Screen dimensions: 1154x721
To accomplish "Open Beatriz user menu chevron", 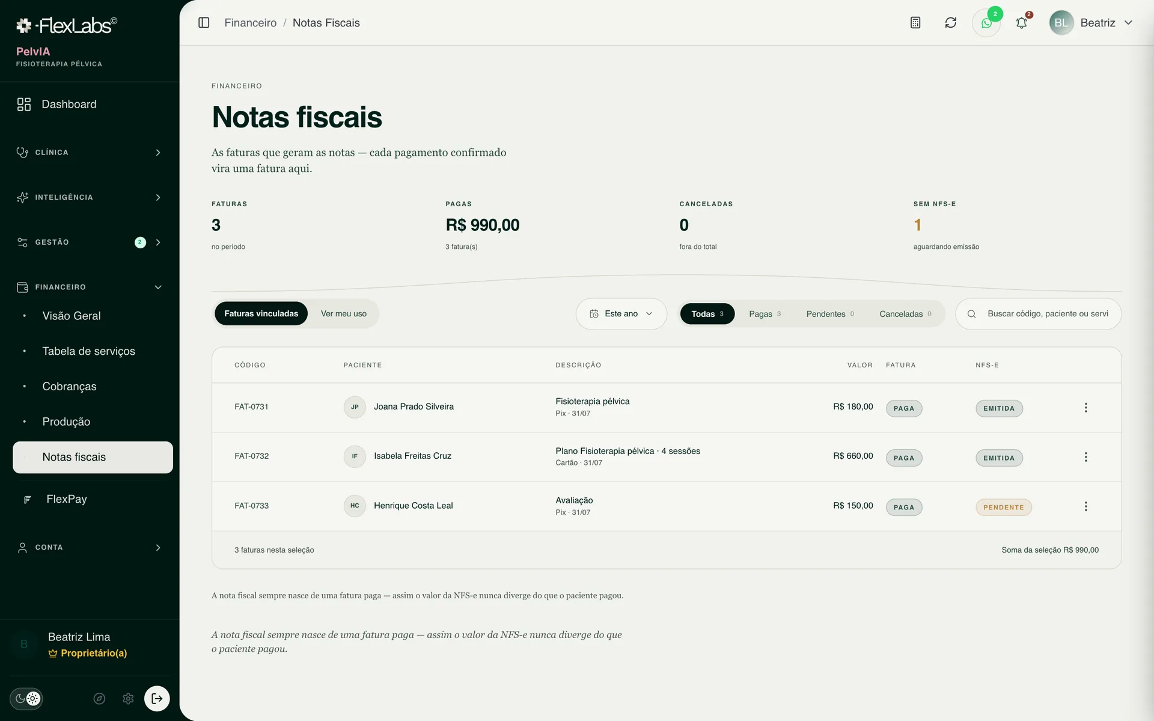I will click(x=1128, y=23).
